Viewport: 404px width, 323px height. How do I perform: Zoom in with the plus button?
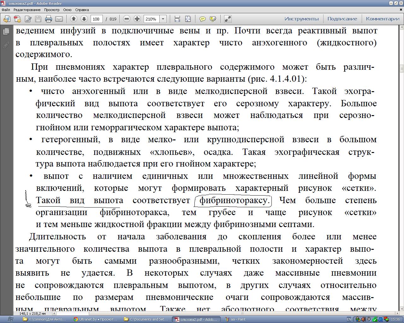pos(137,19)
